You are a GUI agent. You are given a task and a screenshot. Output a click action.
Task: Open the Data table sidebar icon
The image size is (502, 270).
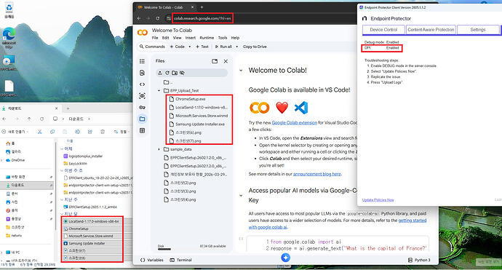142,130
